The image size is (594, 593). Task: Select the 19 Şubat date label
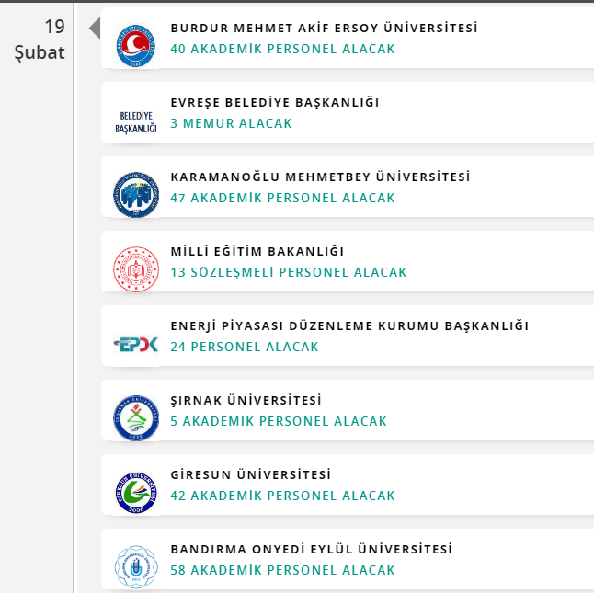40,40
